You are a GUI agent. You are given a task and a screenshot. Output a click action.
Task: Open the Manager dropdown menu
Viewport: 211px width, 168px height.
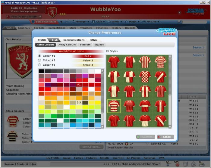[81, 22]
